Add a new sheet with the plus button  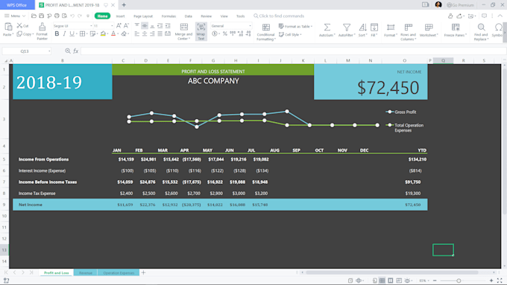point(143,273)
